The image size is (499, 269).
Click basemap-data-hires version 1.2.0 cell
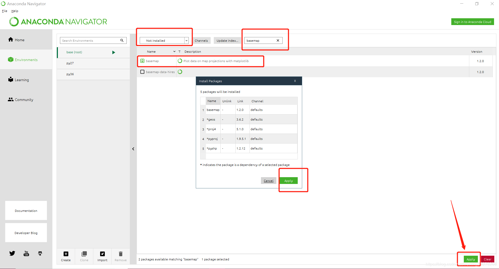480,72
